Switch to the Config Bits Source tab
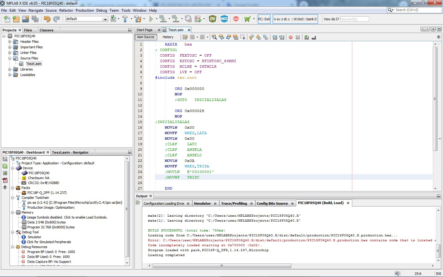This screenshot has width=443, height=277. coord(272,203)
